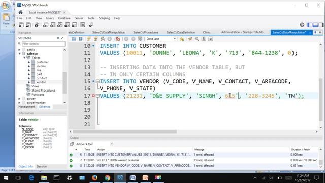Expand schemas panel with arrows icon
The height and width of the screenshot is (183, 325).
point(62,38)
